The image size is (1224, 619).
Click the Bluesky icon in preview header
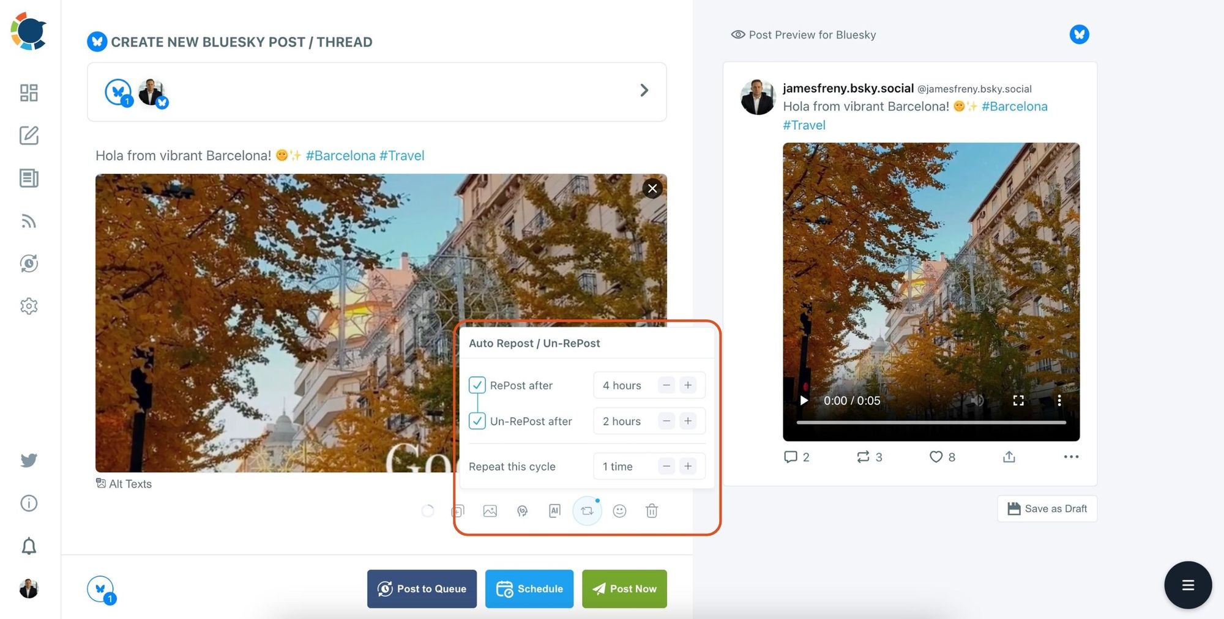(x=1080, y=34)
